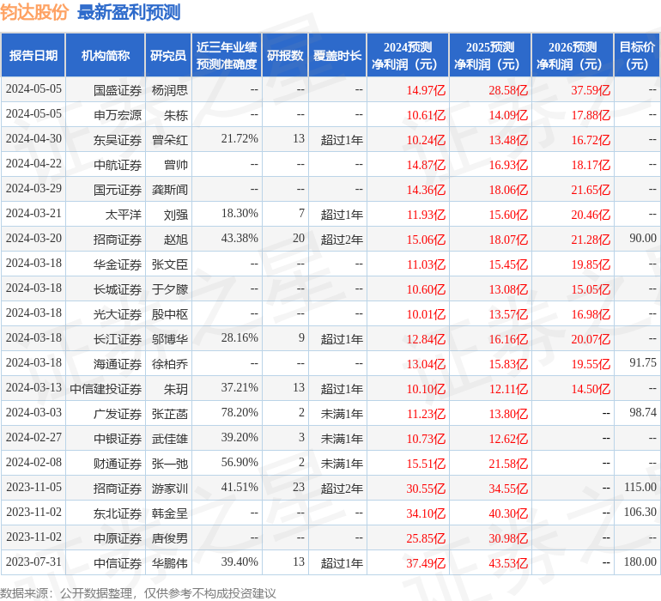Click researcher name 邬博华
The height and width of the screenshot is (601, 661).
click(169, 339)
